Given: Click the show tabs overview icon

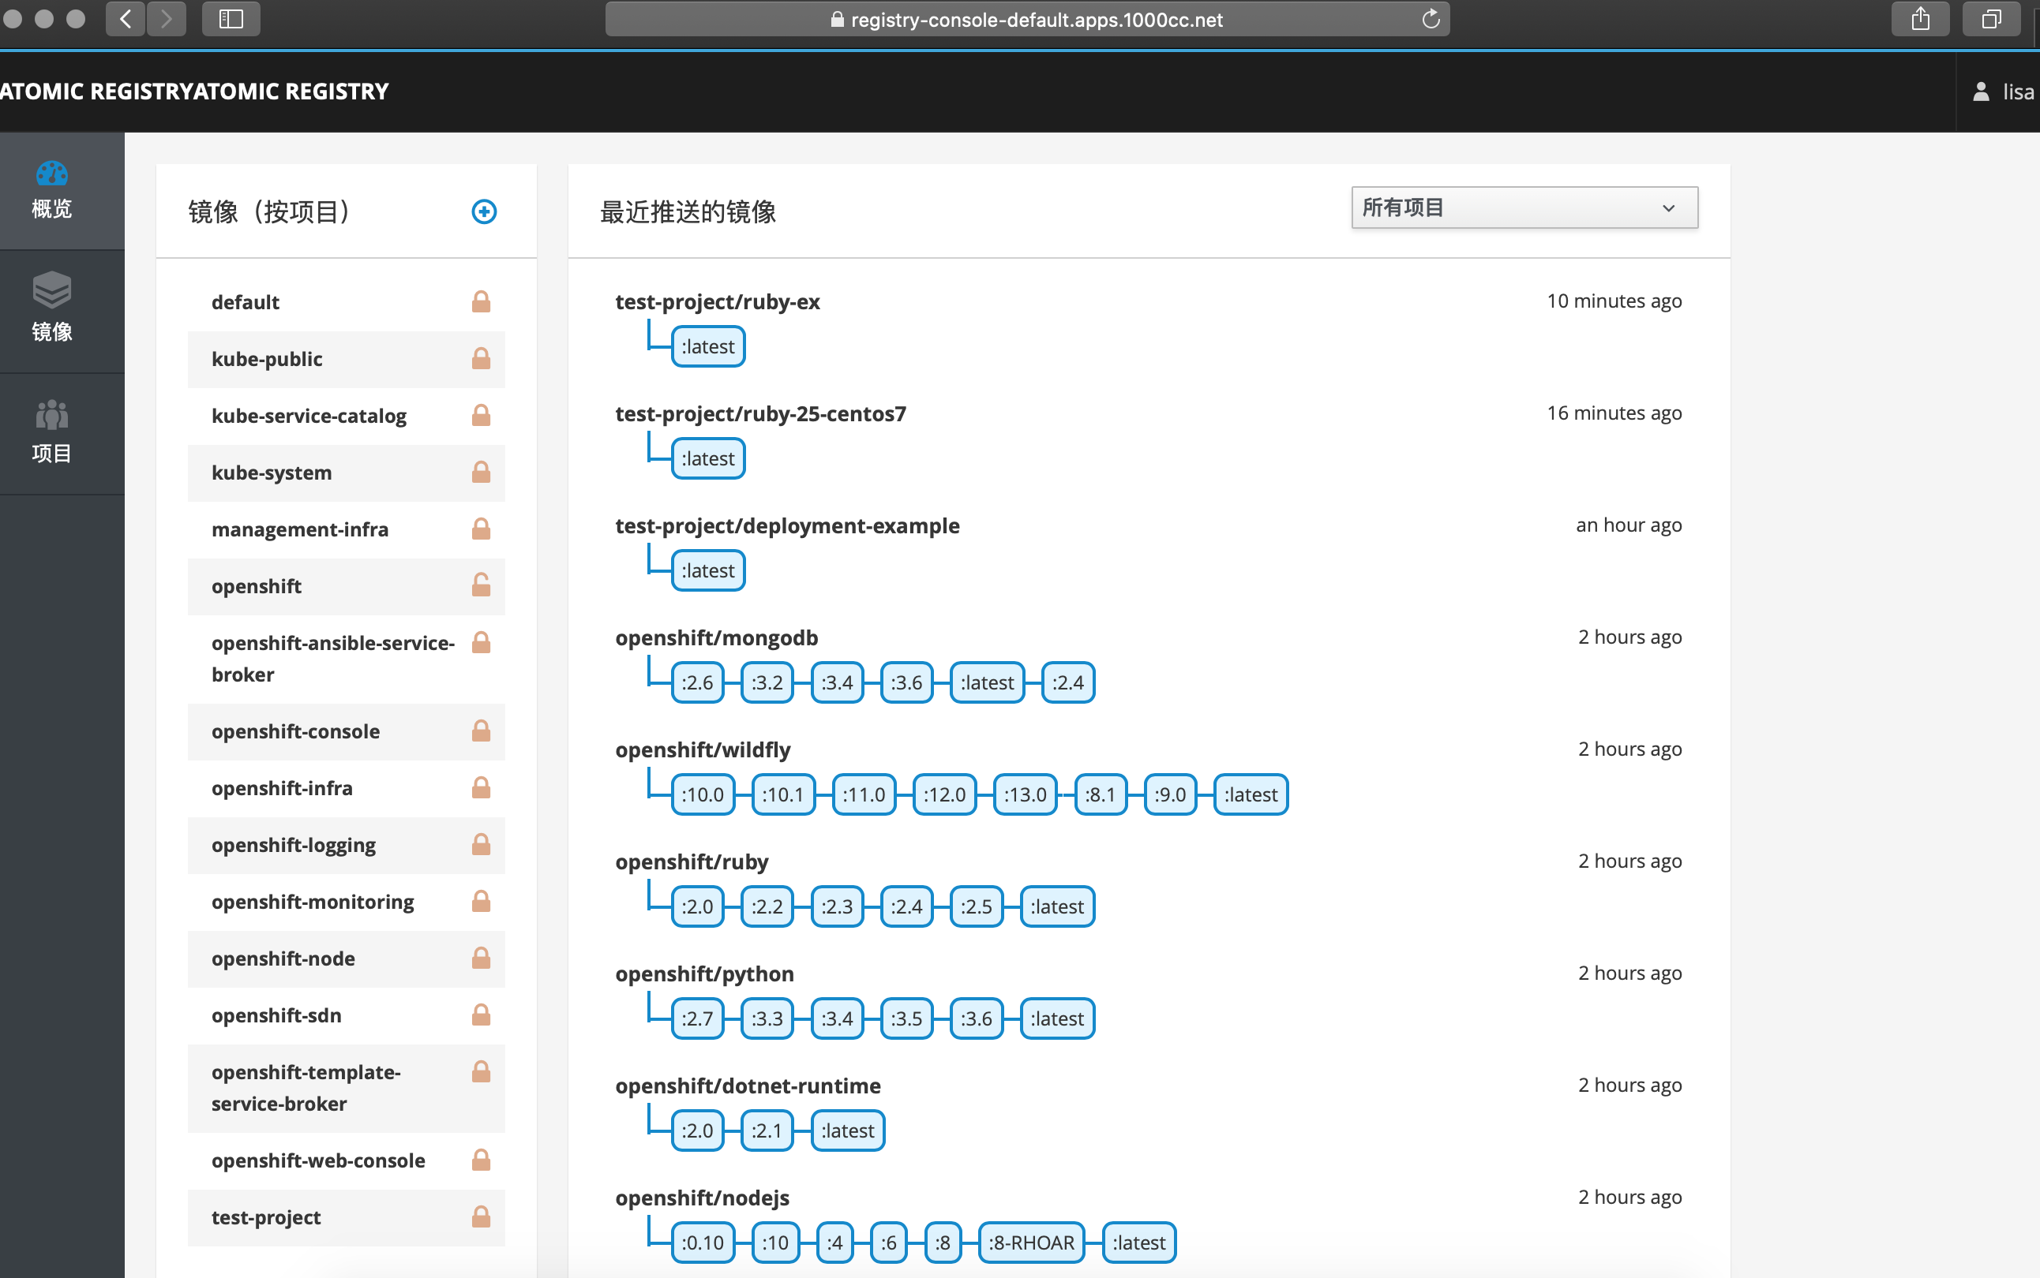Looking at the screenshot, I should click(1992, 19).
